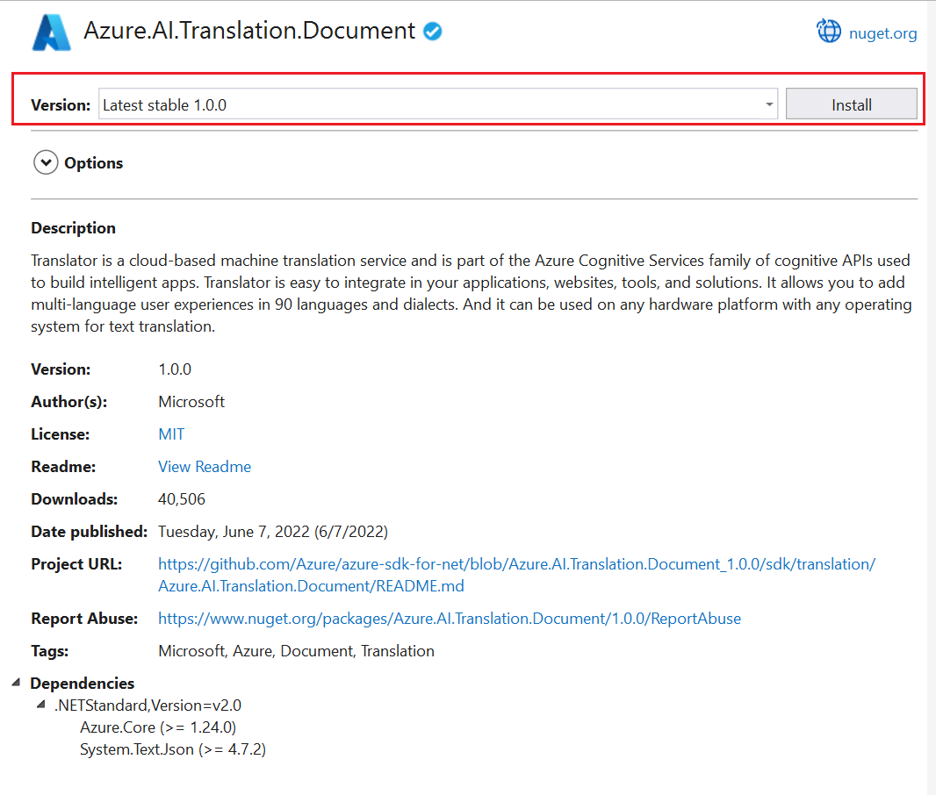936x795 pixels.
Task: Open the MIT license link
Action: pyautogui.click(x=171, y=433)
